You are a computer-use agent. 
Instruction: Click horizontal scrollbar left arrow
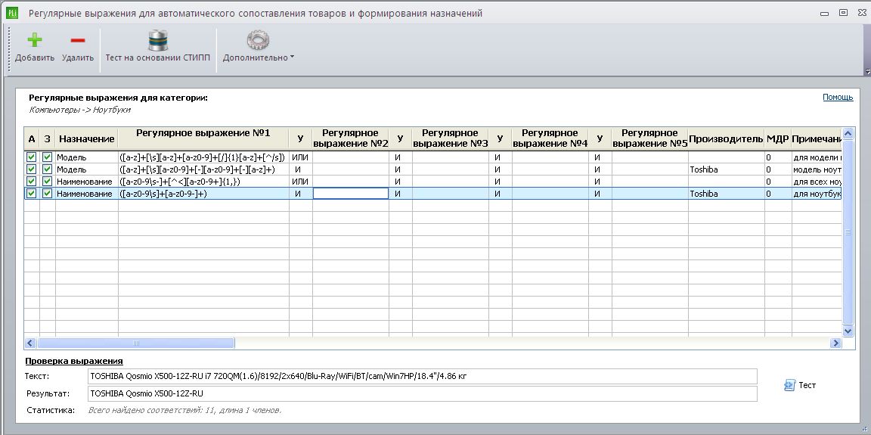click(30, 343)
